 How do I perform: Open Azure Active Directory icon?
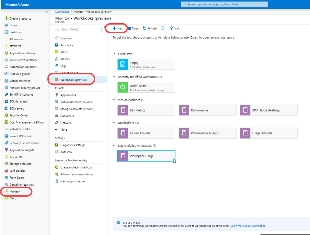point(6,60)
